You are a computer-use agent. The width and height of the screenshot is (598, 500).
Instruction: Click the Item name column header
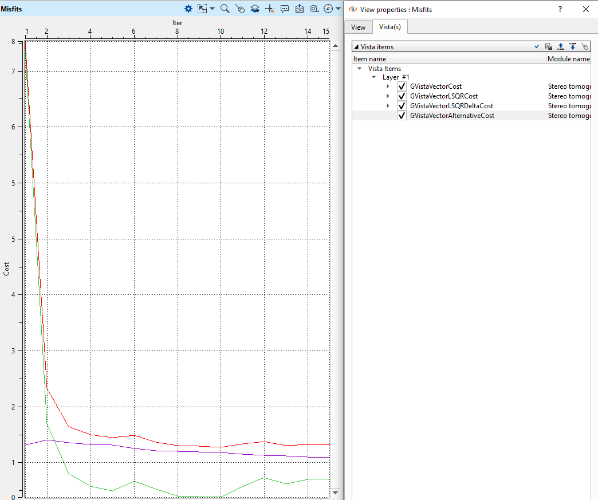(369, 59)
